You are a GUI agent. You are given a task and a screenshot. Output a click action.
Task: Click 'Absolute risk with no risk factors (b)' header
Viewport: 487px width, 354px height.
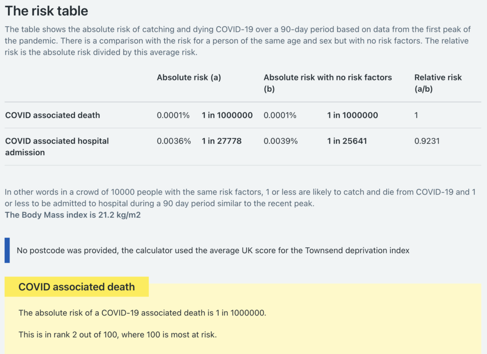click(328, 83)
